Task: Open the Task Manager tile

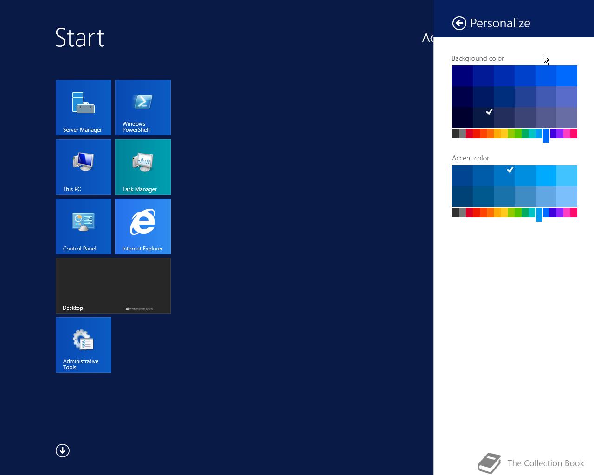Action: tap(143, 167)
